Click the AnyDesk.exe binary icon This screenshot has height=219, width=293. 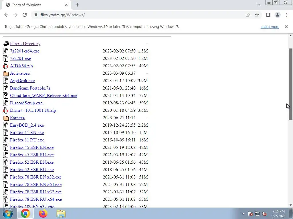6,81
